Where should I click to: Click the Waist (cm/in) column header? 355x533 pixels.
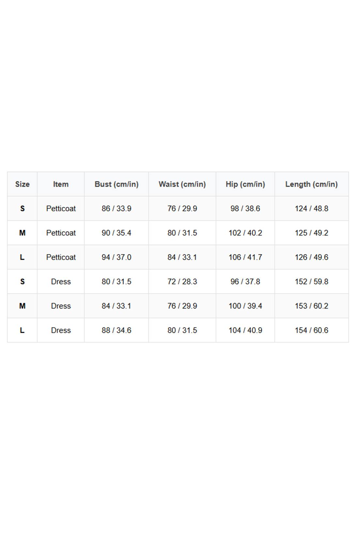(x=182, y=184)
